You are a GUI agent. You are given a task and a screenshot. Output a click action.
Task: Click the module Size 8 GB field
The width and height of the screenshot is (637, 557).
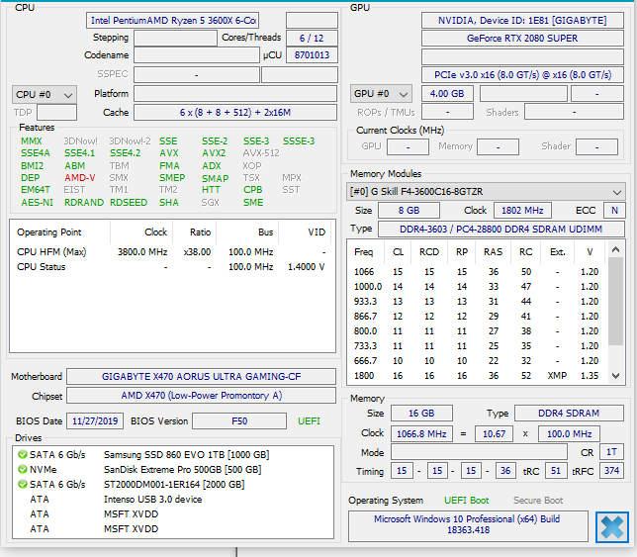(x=409, y=211)
